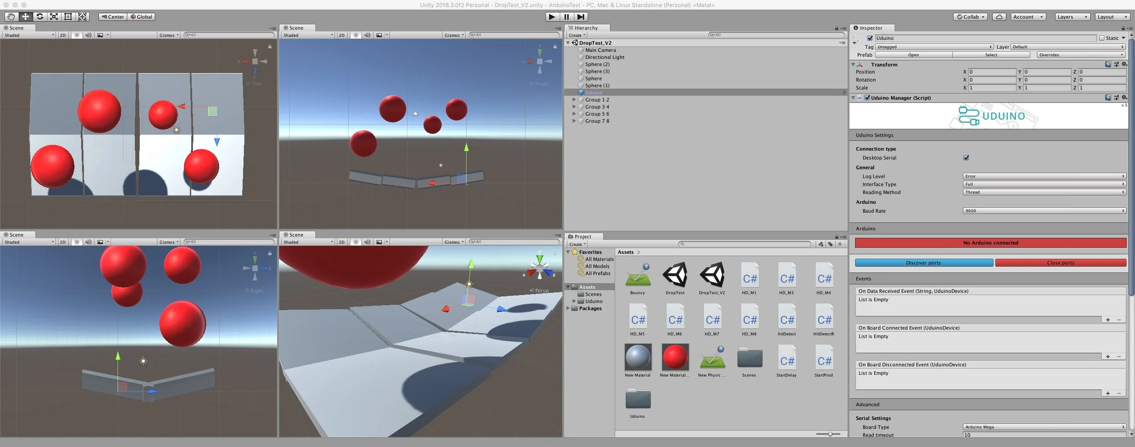Open the Layout dropdown
This screenshot has height=447, width=1135.
[1112, 17]
